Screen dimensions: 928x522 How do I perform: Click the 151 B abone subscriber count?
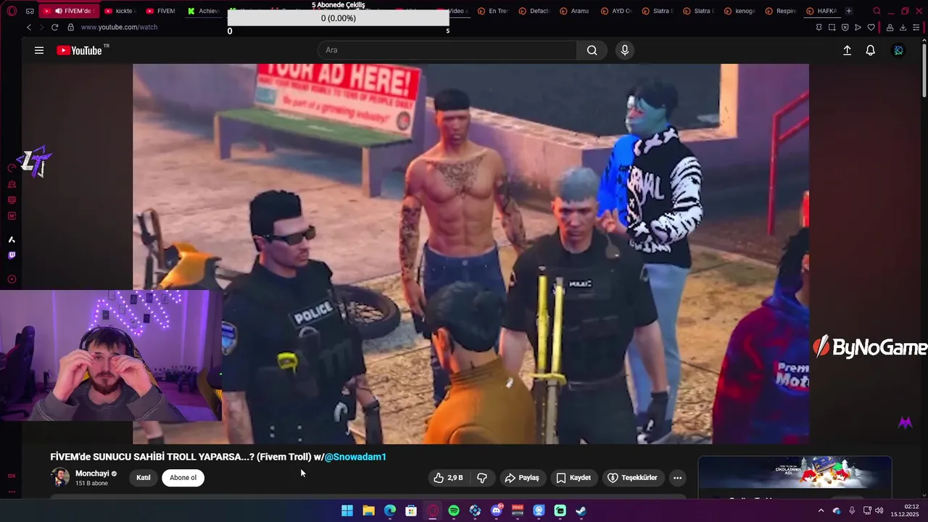tap(91, 484)
